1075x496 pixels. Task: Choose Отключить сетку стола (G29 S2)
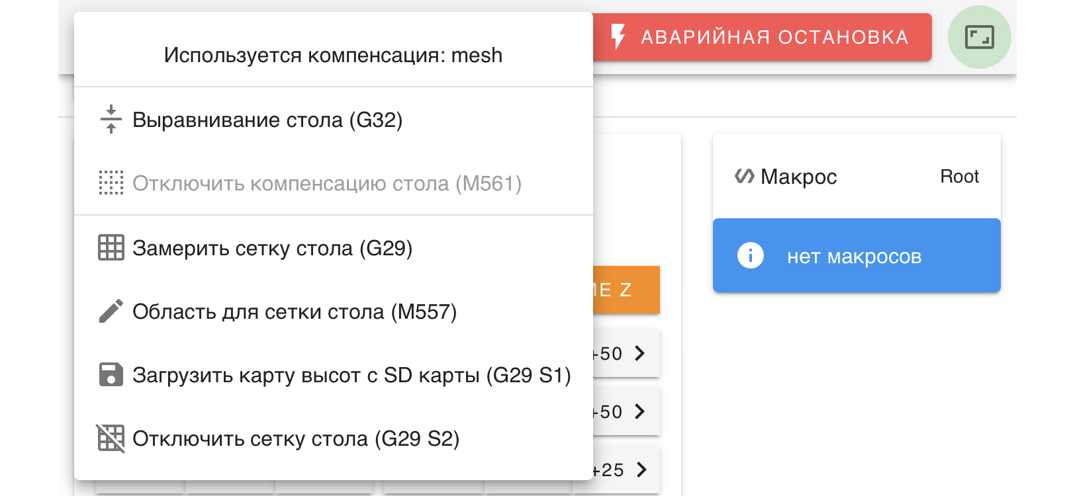click(296, 439)
